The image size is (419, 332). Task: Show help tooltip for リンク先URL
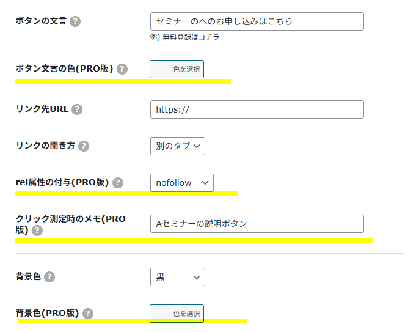77,109
